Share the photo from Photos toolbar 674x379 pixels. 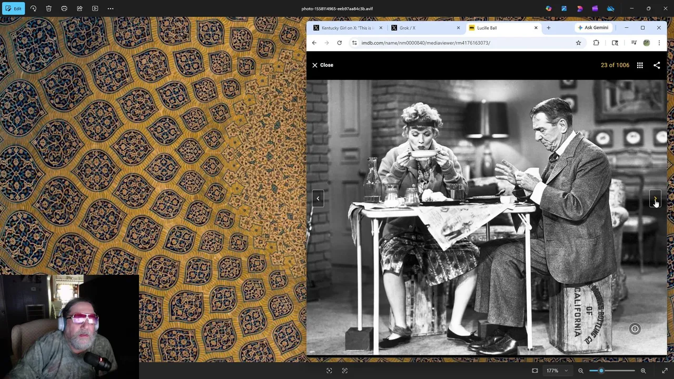(80, 8)
